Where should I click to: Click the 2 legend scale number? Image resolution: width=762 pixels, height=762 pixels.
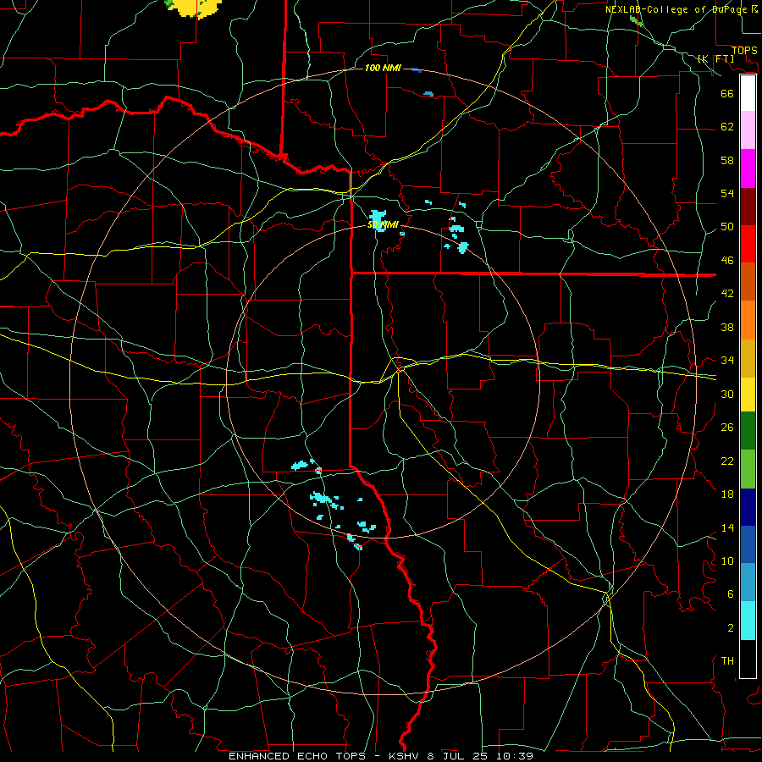[731, 628]
